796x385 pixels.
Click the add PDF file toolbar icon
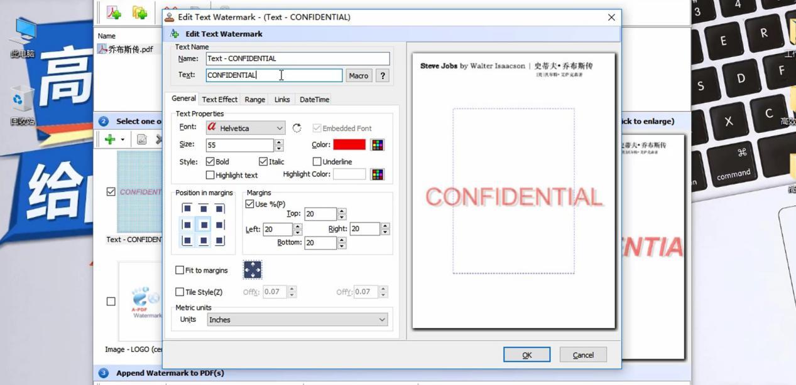(114, 13)
